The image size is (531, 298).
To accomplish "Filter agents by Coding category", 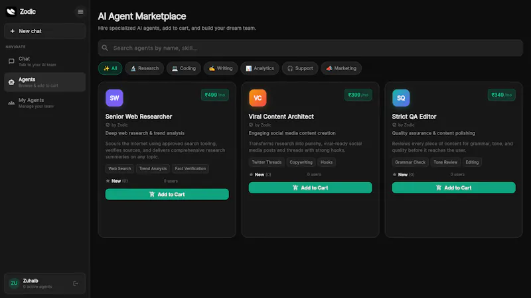I will (x=184, y=68).
